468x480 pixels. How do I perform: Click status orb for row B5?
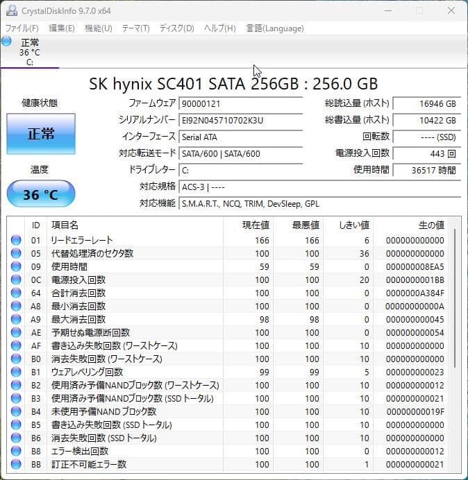tap(16, 425)
